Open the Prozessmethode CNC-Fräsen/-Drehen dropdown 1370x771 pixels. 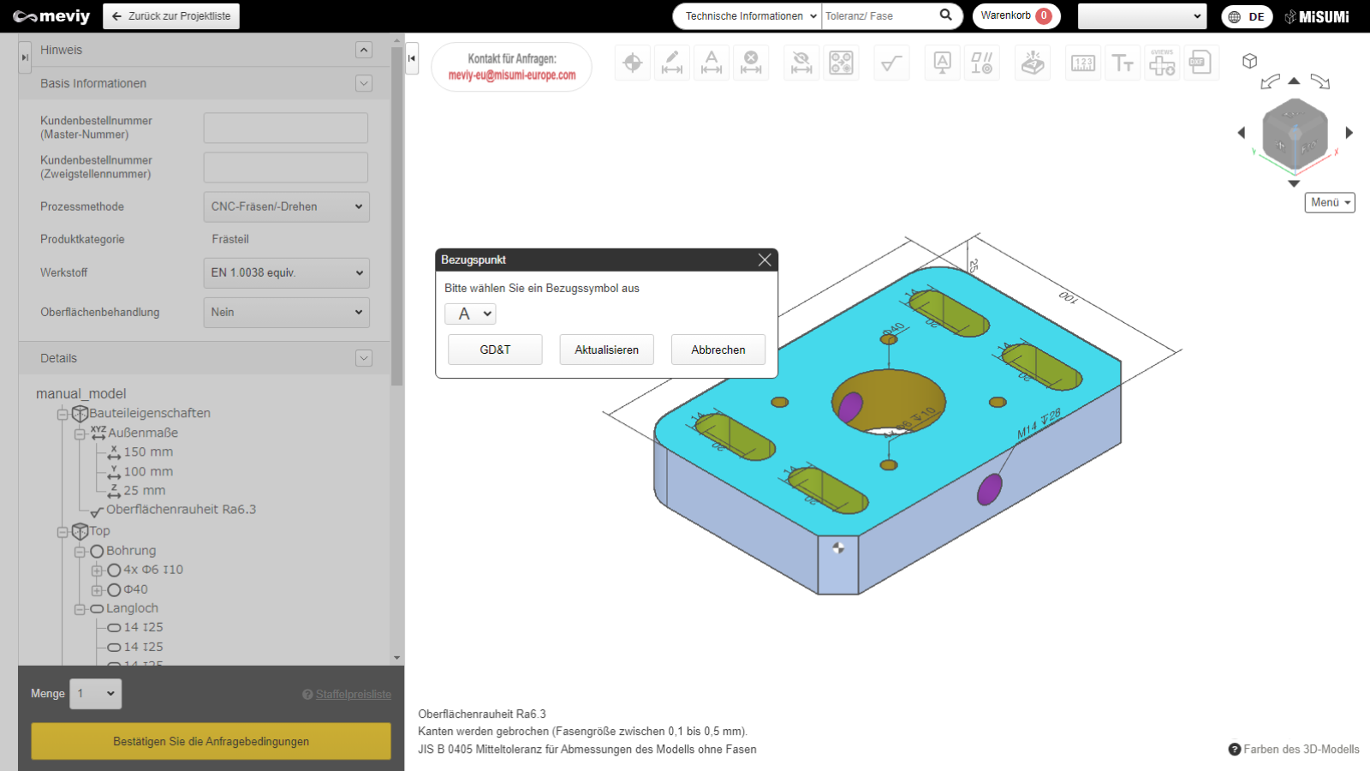click(286, 206)
